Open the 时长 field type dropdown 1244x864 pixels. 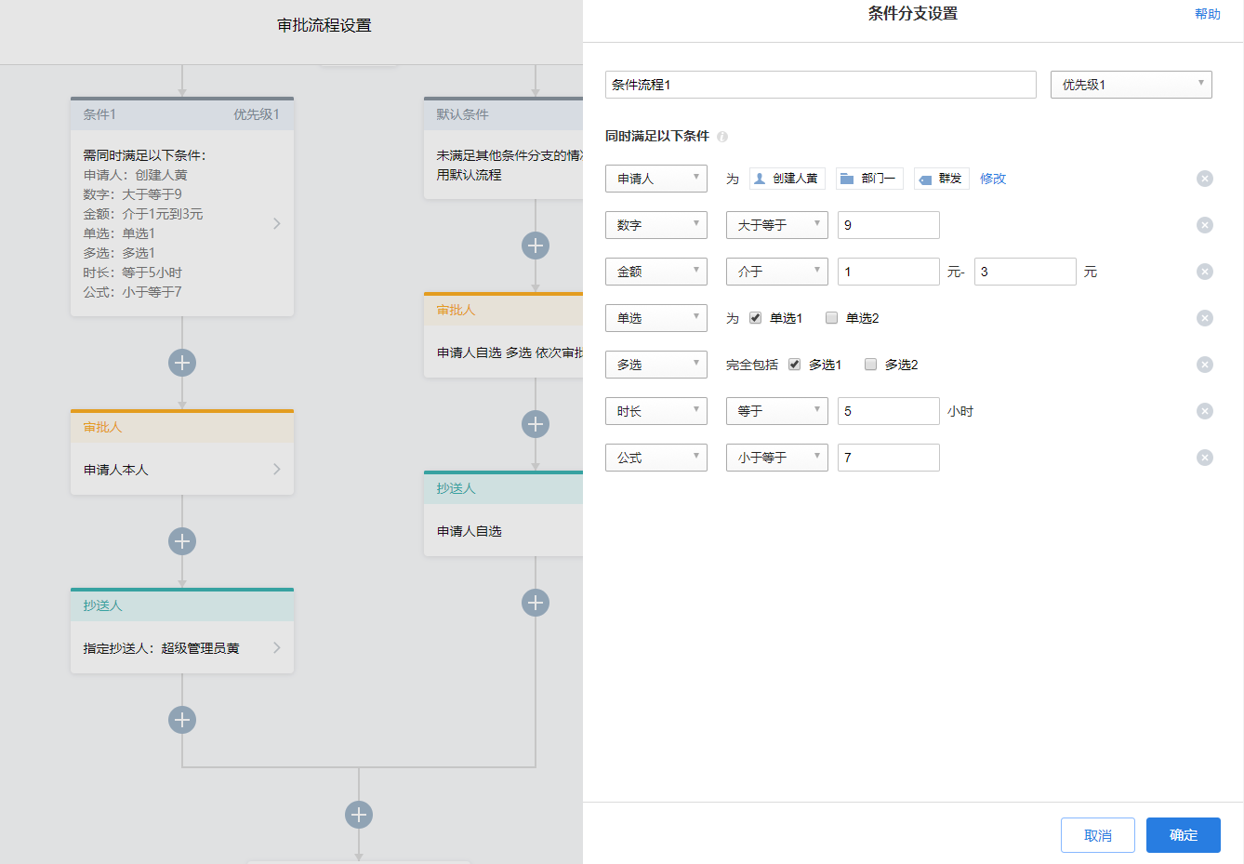tap(656, 411)
